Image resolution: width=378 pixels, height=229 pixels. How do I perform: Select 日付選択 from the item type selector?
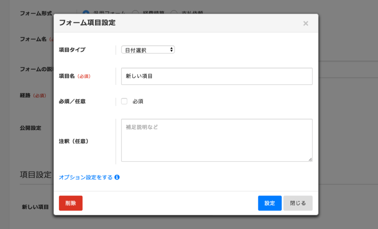(x=148, y=49)
